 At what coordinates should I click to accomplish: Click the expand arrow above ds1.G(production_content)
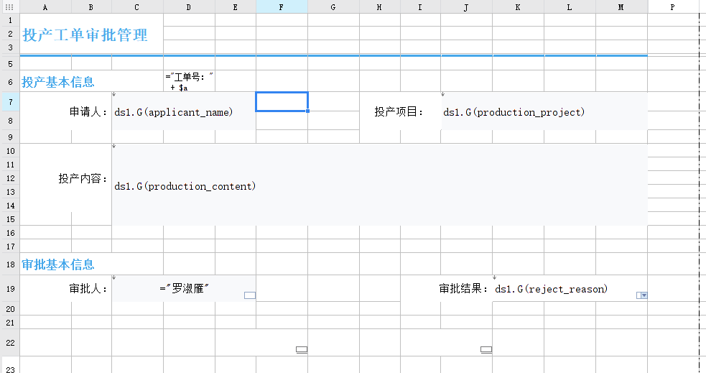tap(114, 146)
